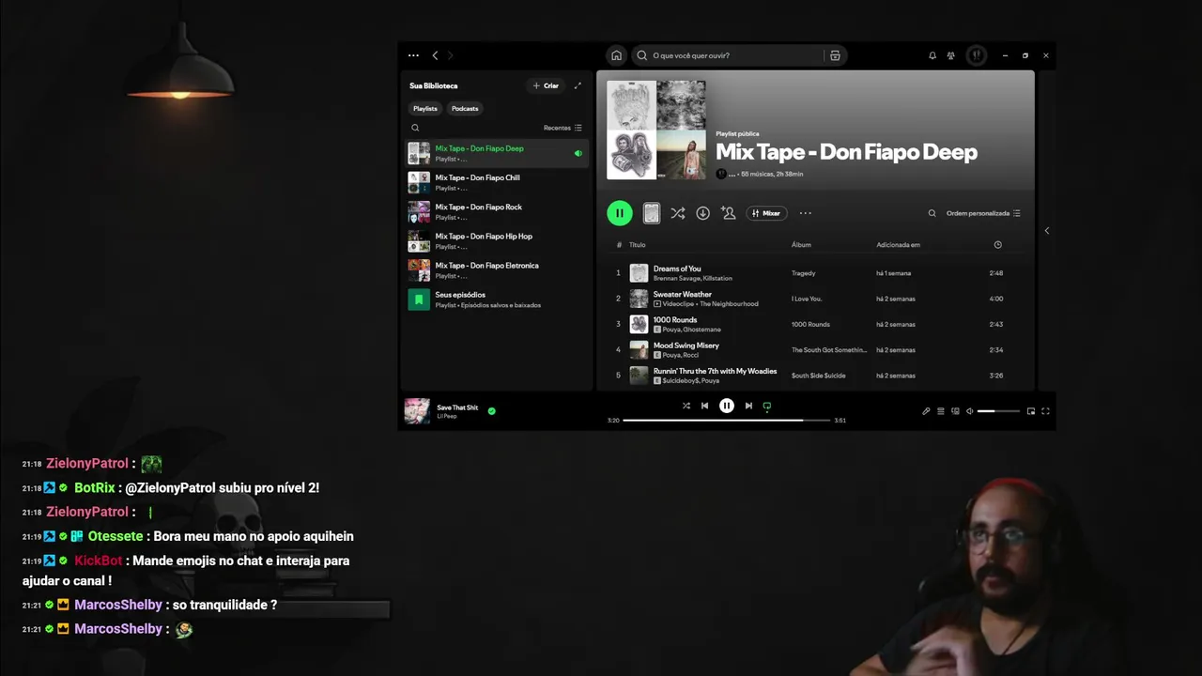1202x676 pixels.
Task: Open the Lil Peep artist link in the player
Action: (446, 416)
